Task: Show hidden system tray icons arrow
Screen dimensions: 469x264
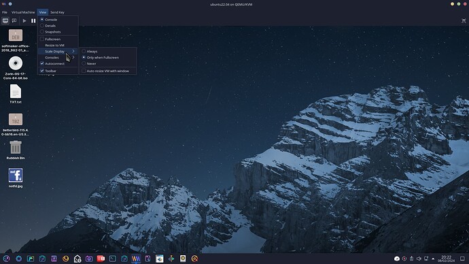Action: coord(433,259)
